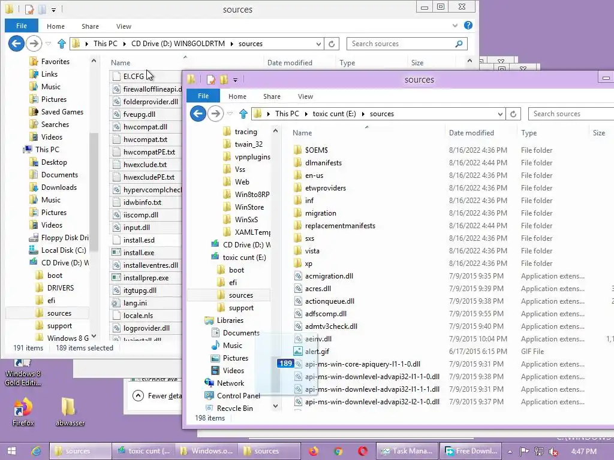Expand the ribbon in D: drive window
Image resolution: width=614 pixels, height=460 pixels.
coord(455,25)
